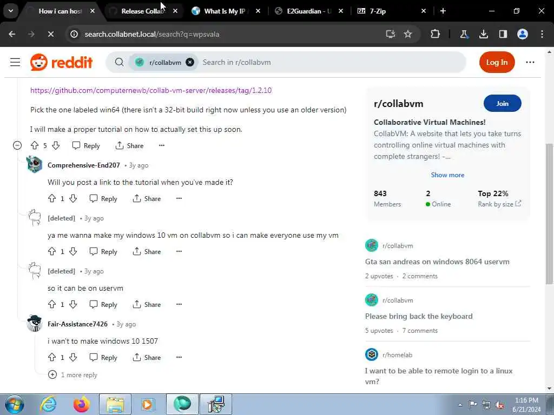
Task: Open 'I want to be able to remote login' post
Action: coord(438,376)
